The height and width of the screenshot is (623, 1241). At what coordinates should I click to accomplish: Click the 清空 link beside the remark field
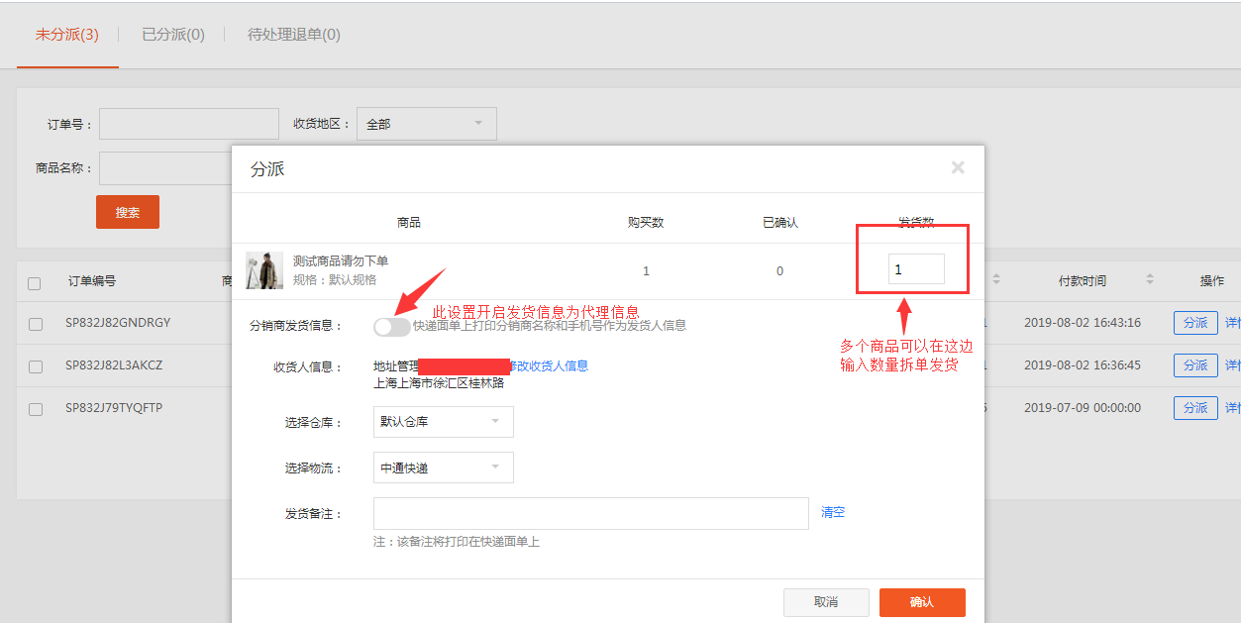coord(833,512)
